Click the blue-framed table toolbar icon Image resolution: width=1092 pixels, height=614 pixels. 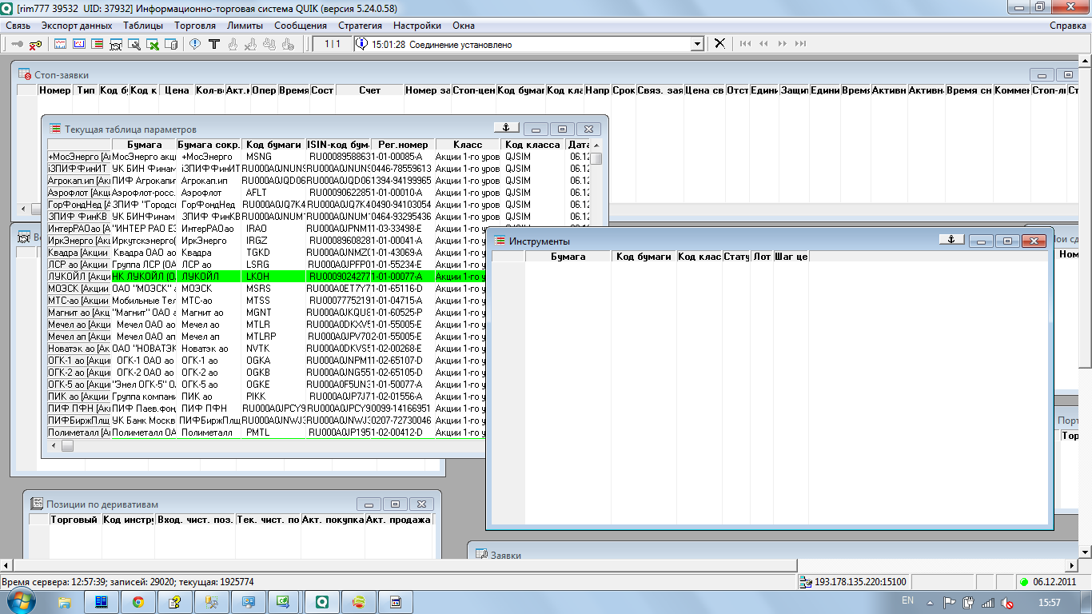coord(78,44)
